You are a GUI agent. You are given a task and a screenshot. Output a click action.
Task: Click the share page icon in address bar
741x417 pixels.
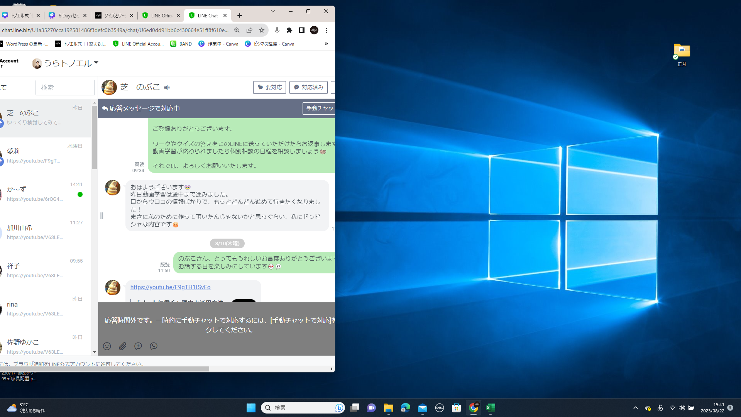point(249,30)
